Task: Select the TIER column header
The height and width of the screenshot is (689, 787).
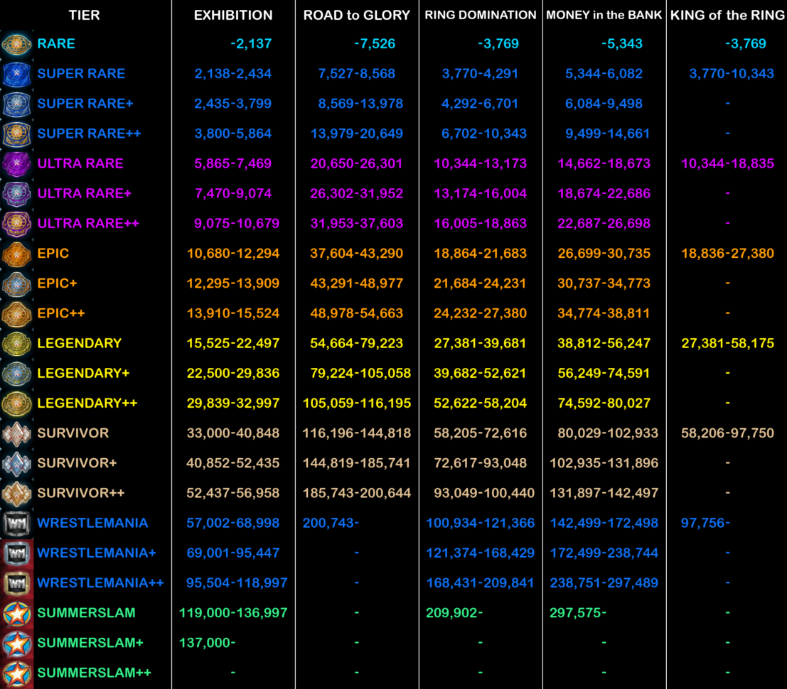Action: click(x=85, y=15)
